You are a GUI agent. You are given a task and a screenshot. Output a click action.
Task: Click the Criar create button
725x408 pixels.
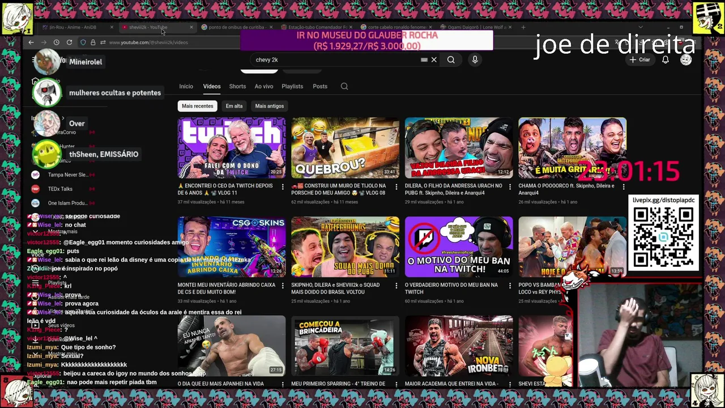[640, 59]
